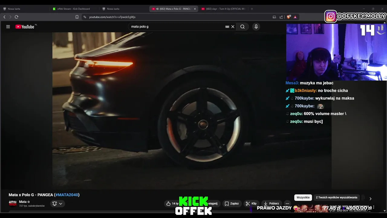View site information icon beside the URL

coord(85,17)
